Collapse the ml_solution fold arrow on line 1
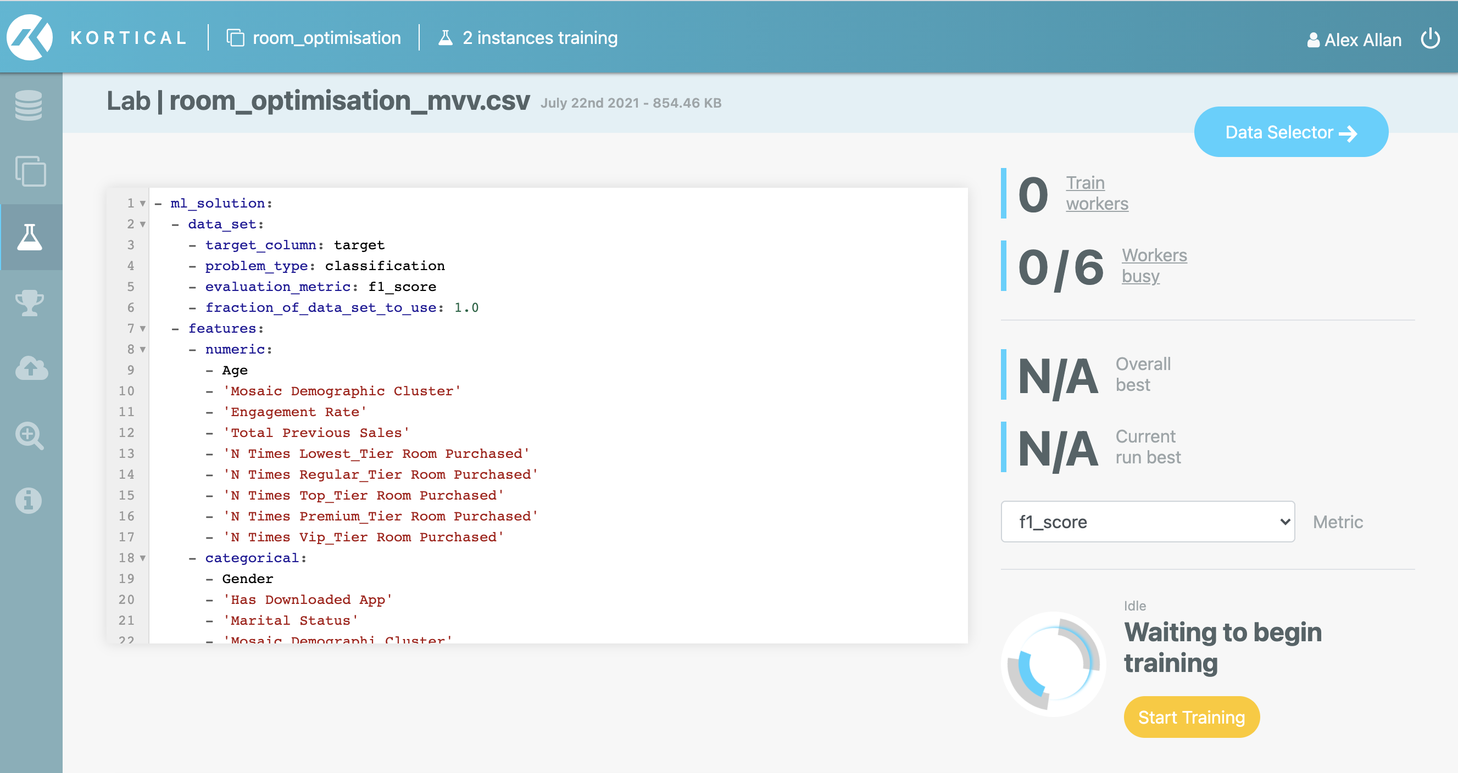1458x773 pixels. 143,204
